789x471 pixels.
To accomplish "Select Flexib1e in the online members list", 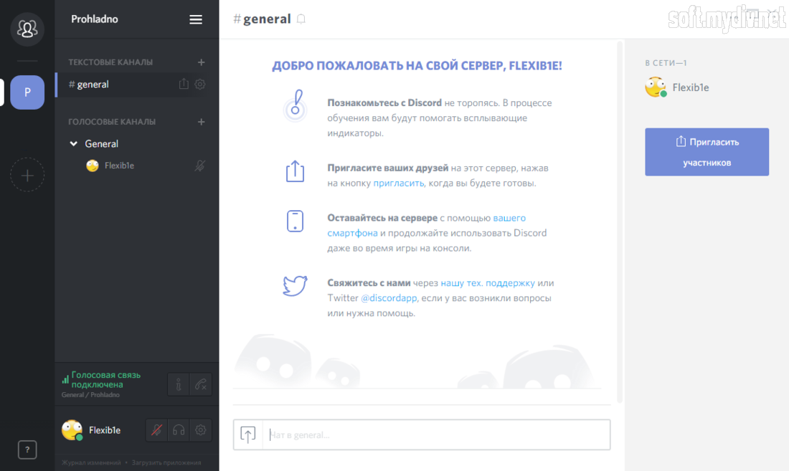I will coord(678,87).
